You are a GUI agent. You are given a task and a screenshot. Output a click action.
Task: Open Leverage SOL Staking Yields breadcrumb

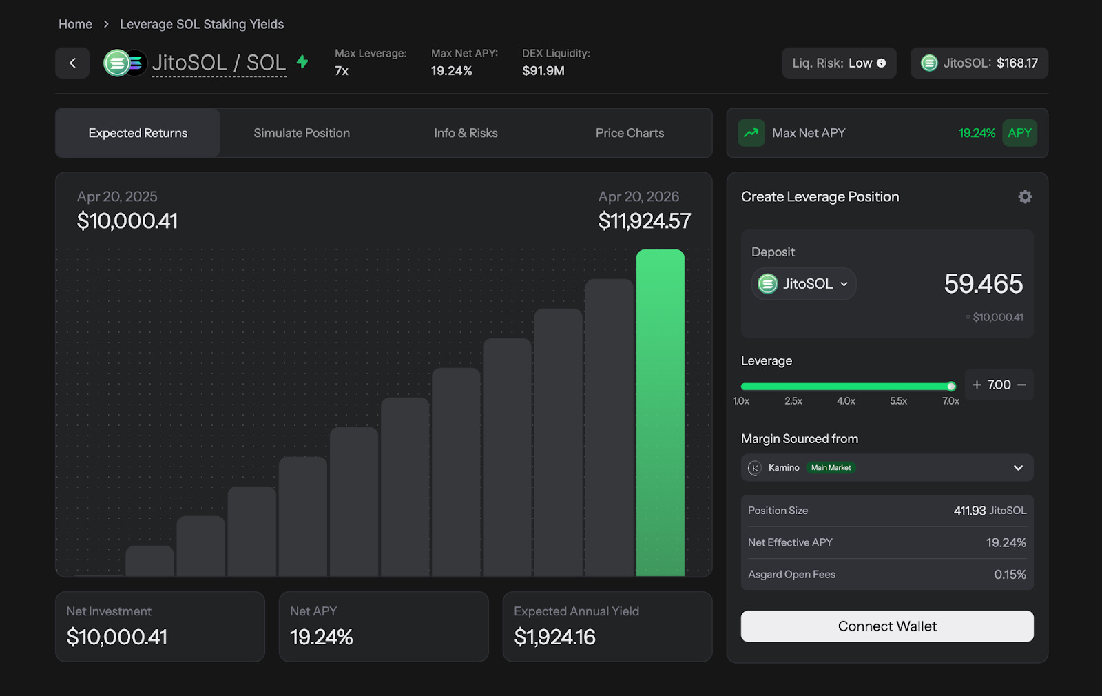tap(202, 24)
